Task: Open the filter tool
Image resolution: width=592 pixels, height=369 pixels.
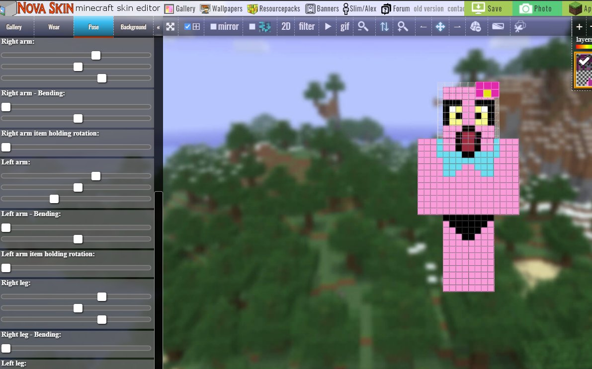Action: [307, 26]
